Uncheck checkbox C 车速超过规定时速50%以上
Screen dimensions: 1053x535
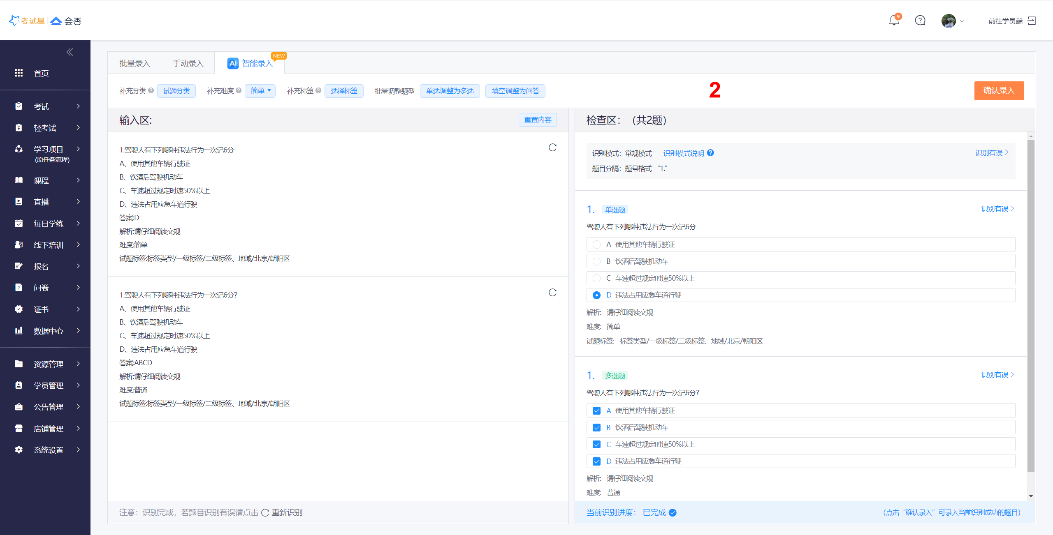pyautogui.click(x=596, y=445)
